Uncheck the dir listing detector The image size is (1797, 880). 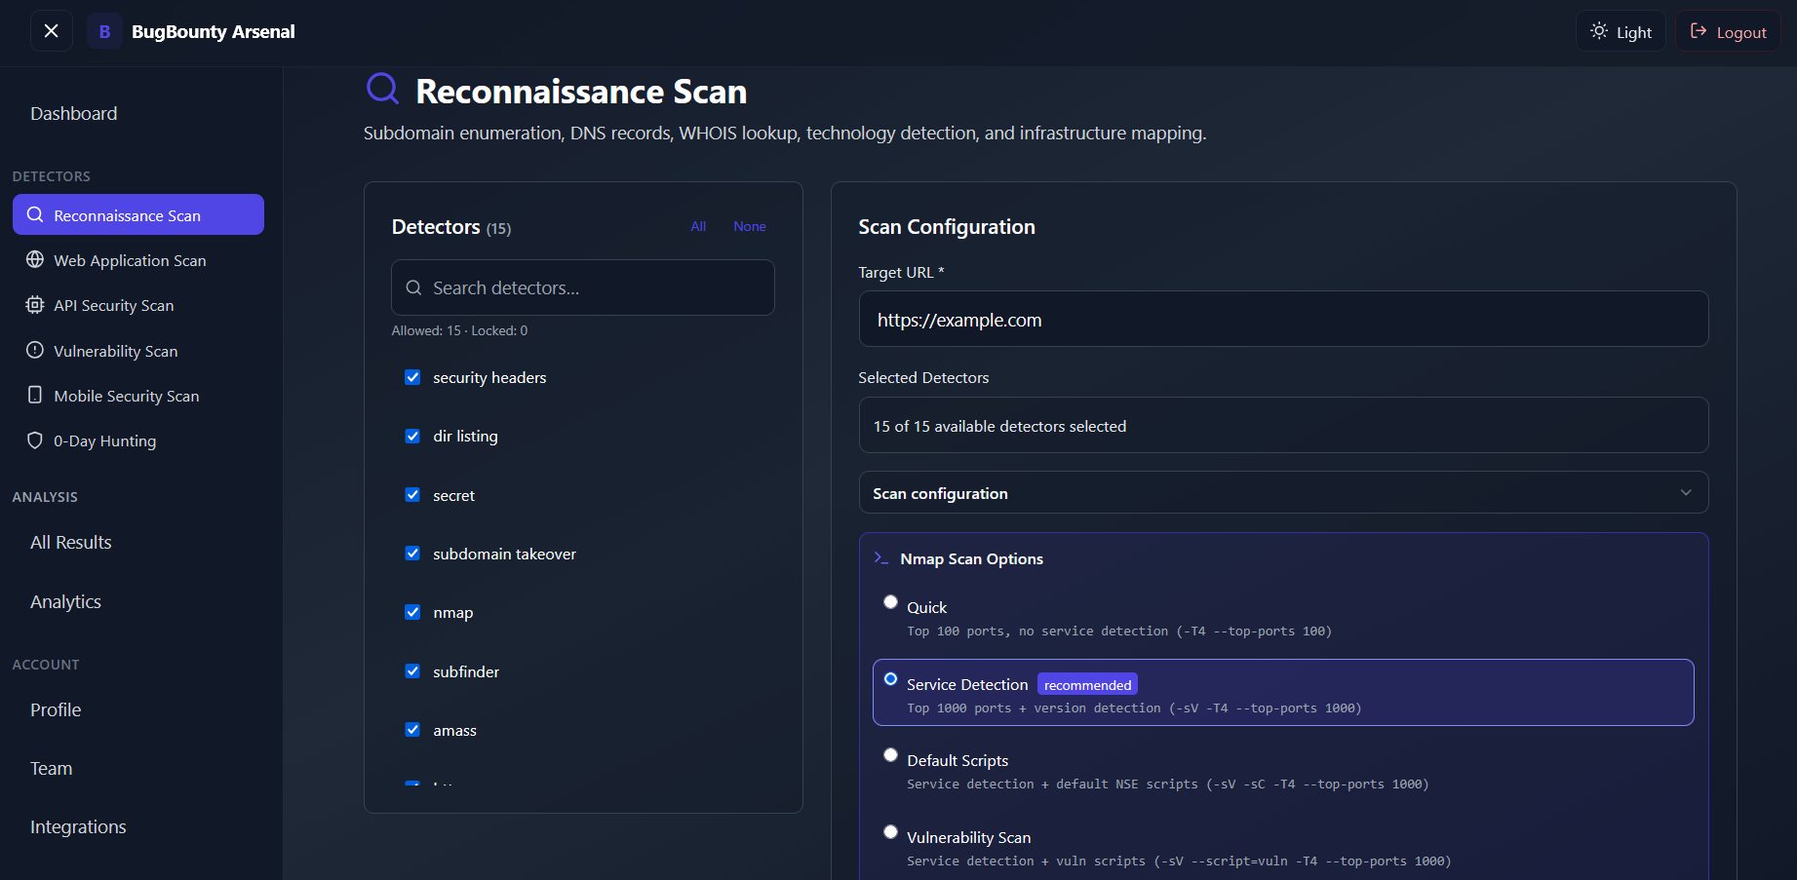412,436
